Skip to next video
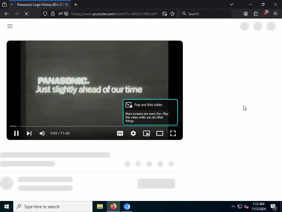This screenshot has height=212, width=282. 29,133
